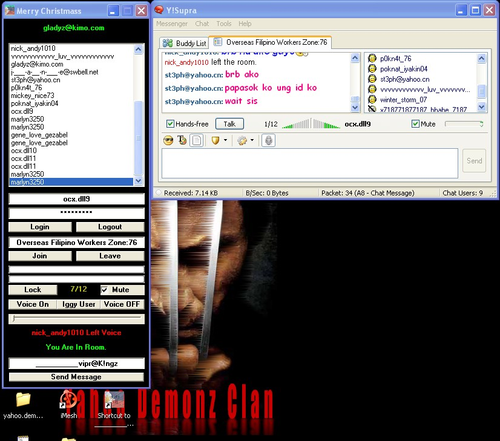Viewport: 500px width, 441px height.
Task: Click the chat message input box
Action: pyautogui.click(x=310, y=163)
